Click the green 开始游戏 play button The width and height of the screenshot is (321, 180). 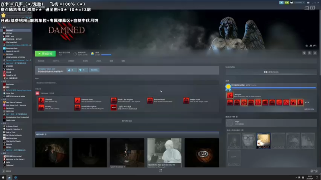point(45,54)
